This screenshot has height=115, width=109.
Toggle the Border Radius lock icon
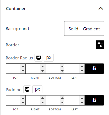[x=94, y=69]
